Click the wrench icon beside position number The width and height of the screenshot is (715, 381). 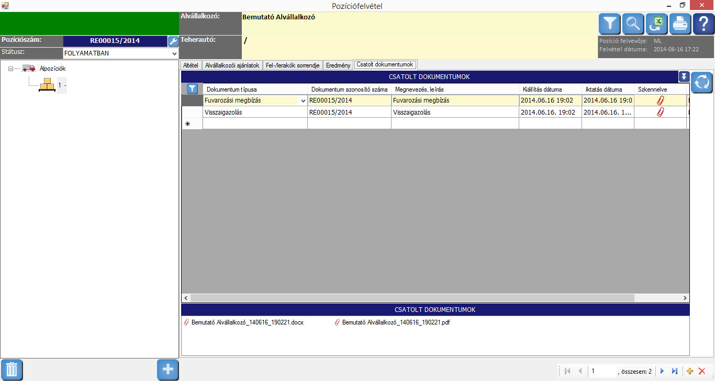pos(173,41)
